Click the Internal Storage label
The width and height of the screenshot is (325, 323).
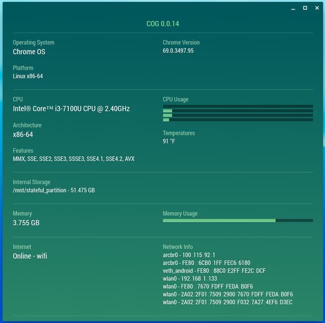pos(32,182)
